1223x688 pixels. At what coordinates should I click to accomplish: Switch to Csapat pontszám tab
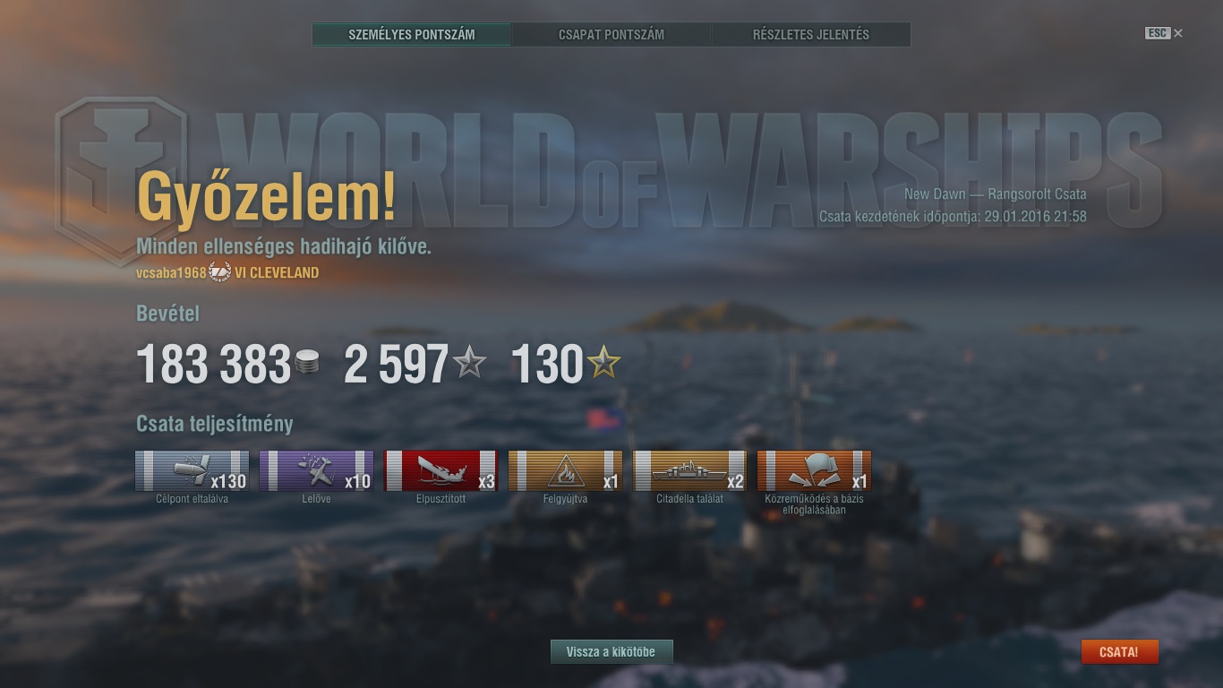611,35
